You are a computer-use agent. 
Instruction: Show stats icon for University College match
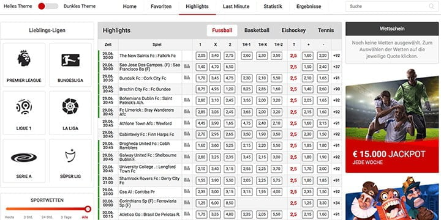tap(187, 169)
